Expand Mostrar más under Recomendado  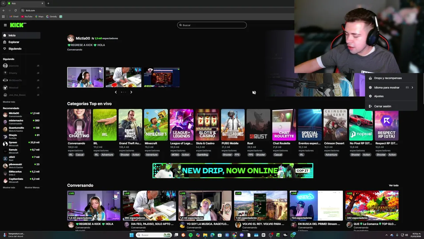click(9, 188)
